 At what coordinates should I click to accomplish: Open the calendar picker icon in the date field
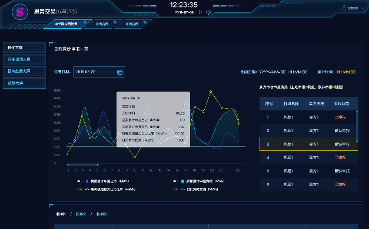coord(120,72)
